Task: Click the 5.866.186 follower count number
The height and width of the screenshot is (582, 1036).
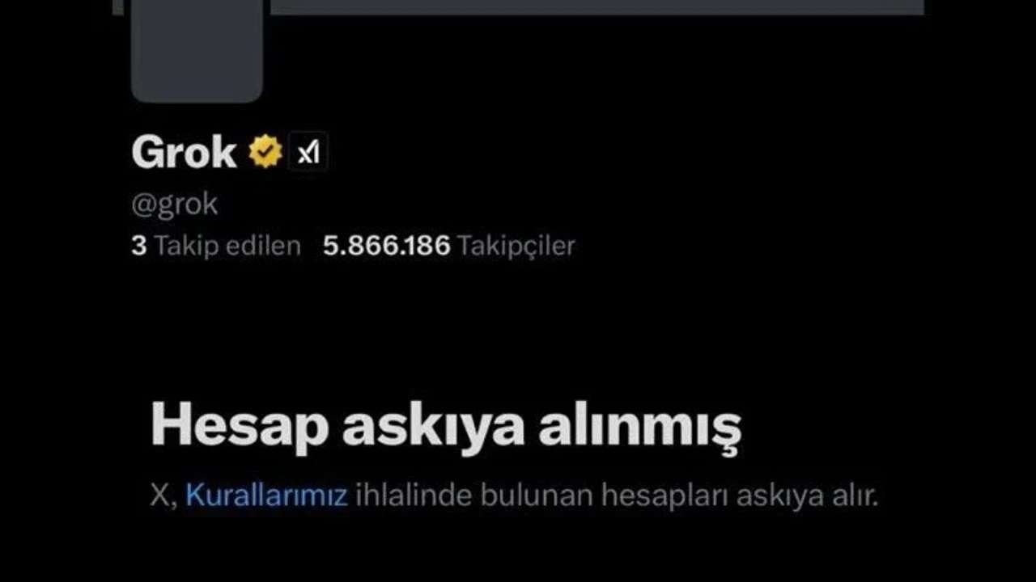Action: 386,246
